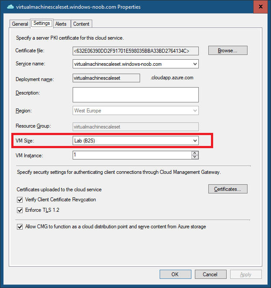
Task: Decrease VM Instance with down arrow
Action: point(195,157)
